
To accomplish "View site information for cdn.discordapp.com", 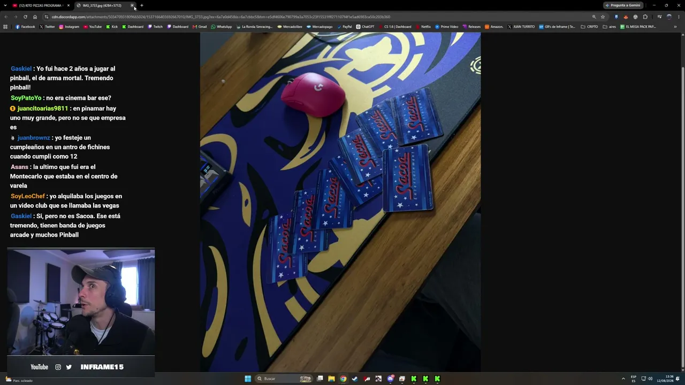I will pos(47,17).
